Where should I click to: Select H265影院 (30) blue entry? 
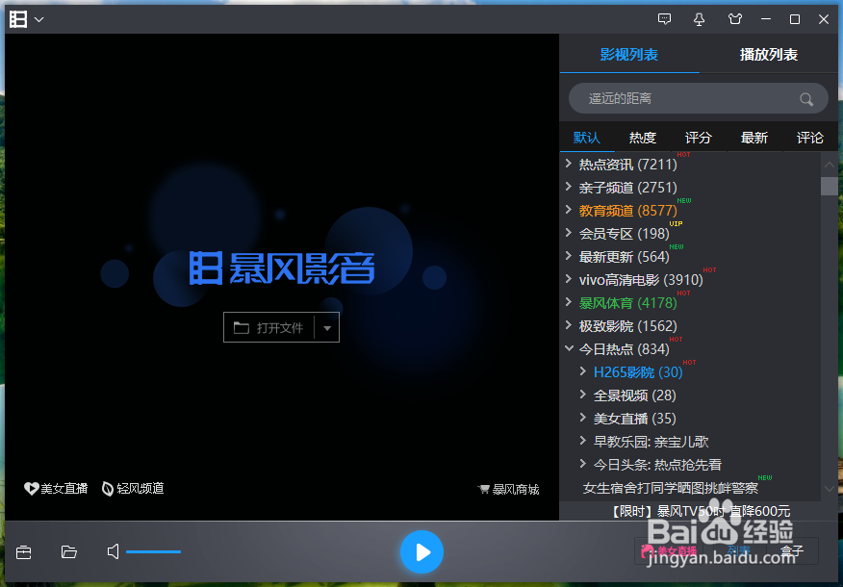click(x=638, y=372)
